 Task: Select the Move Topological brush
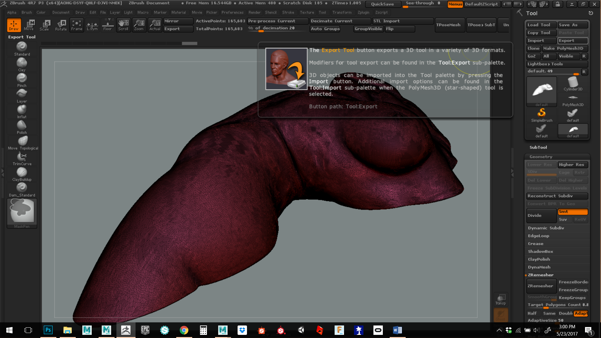pyautogui.click(x=23, y=143)
